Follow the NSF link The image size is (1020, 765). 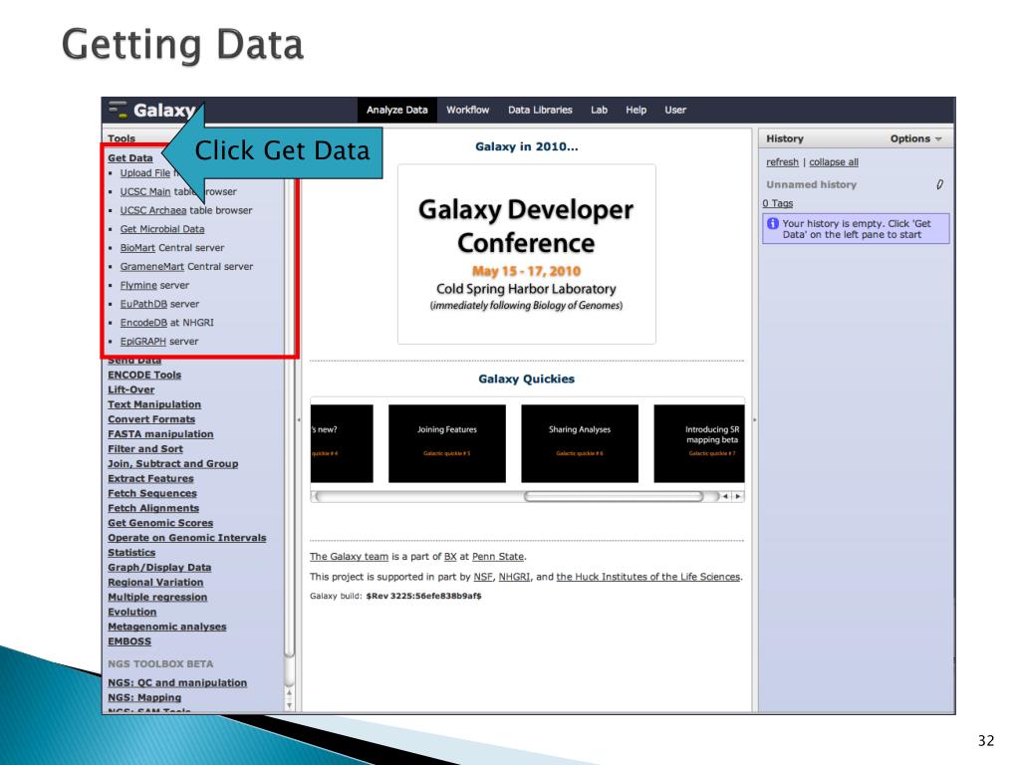point(483,577)
